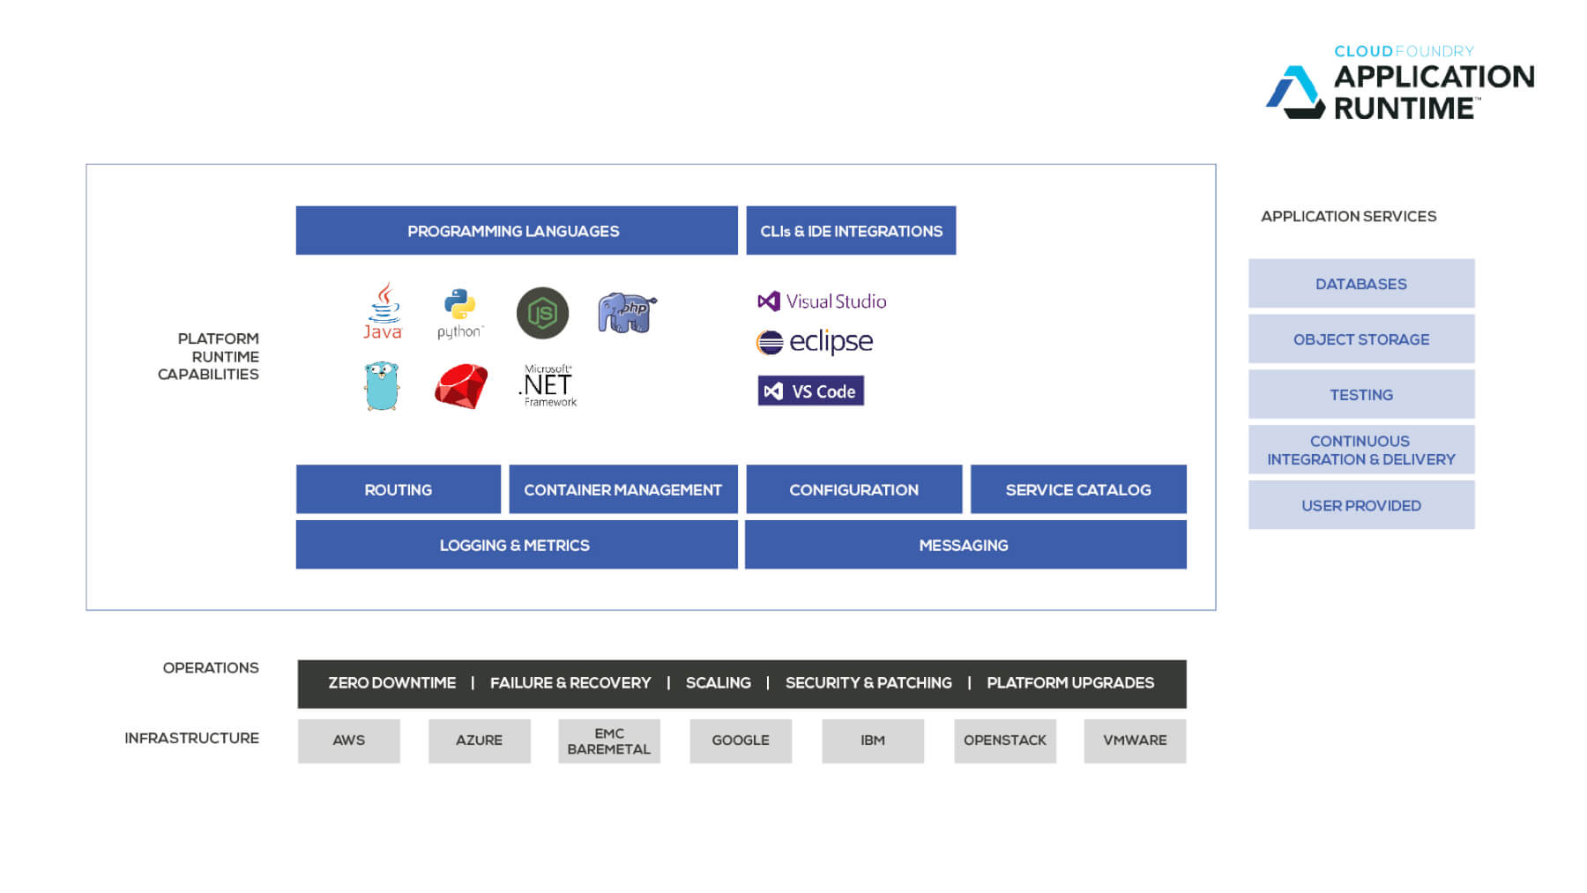This screenshot has height=893, width=1587.
Task: Click the Visual Studio logo
Action: point(822,301)
